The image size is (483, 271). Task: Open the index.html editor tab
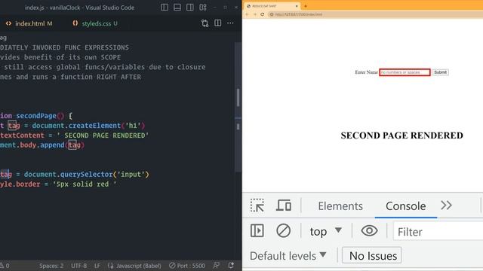30,23
